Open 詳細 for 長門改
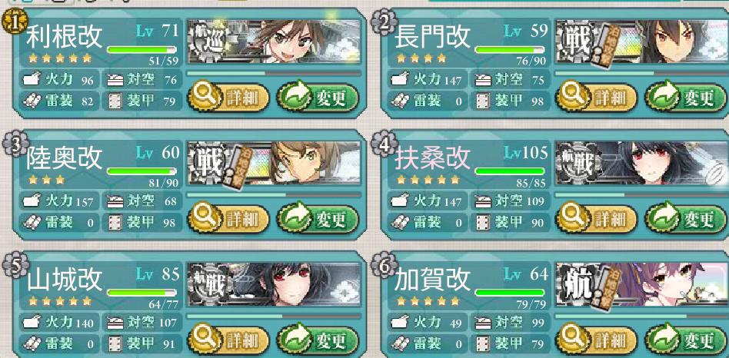Viewport: 729px width, 358px height. (x=597, y=98)
